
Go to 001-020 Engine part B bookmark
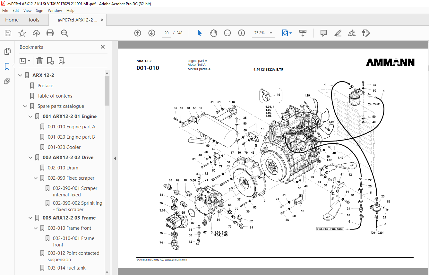pyautogui.click(x=71, y=137)
